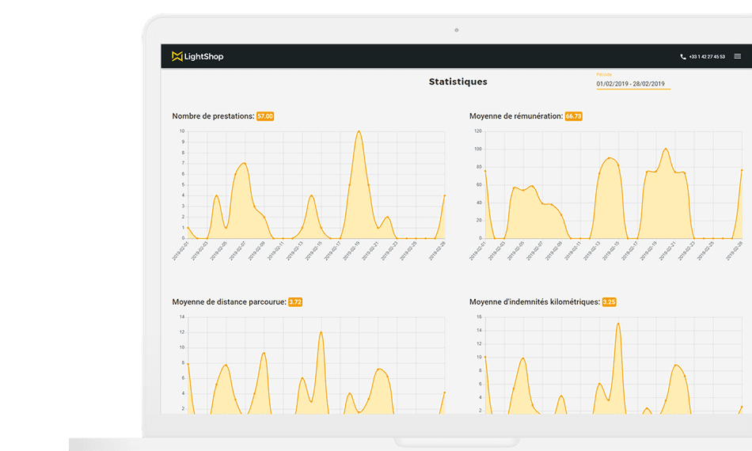Click the Période label
This screenshot has height=451, width=752.
pyautogui.click(x=604, y=74)
